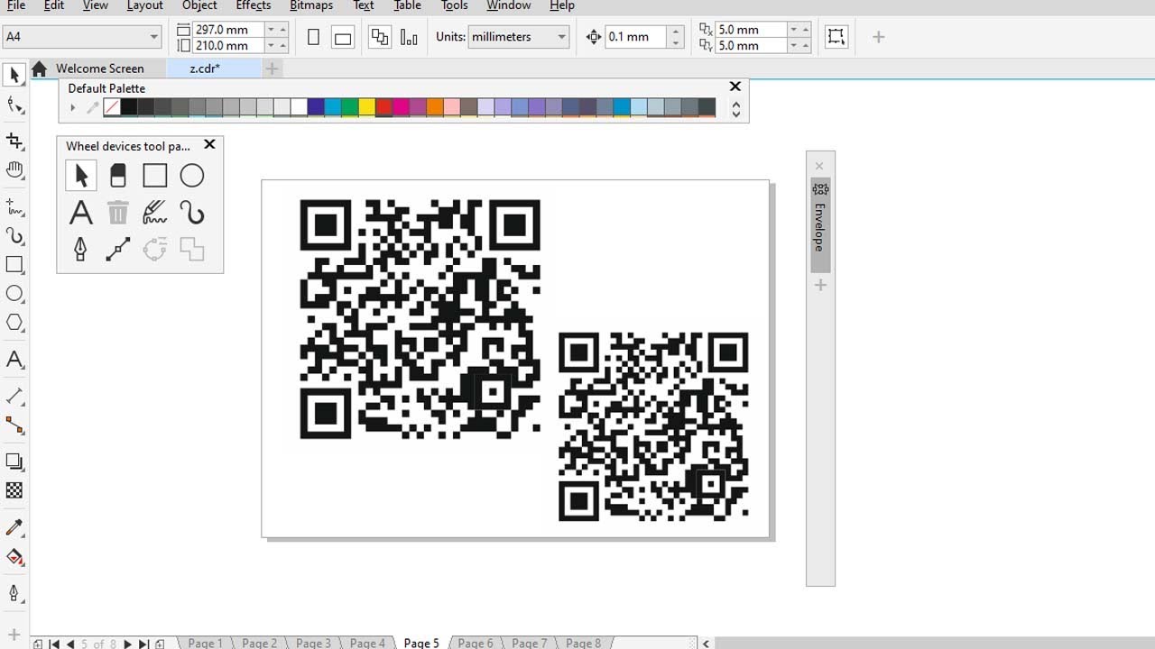Select the Interactive Fill tool

[14, 556]
